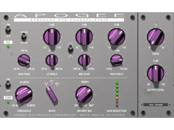Click the RATIO label

coord(52,111)
